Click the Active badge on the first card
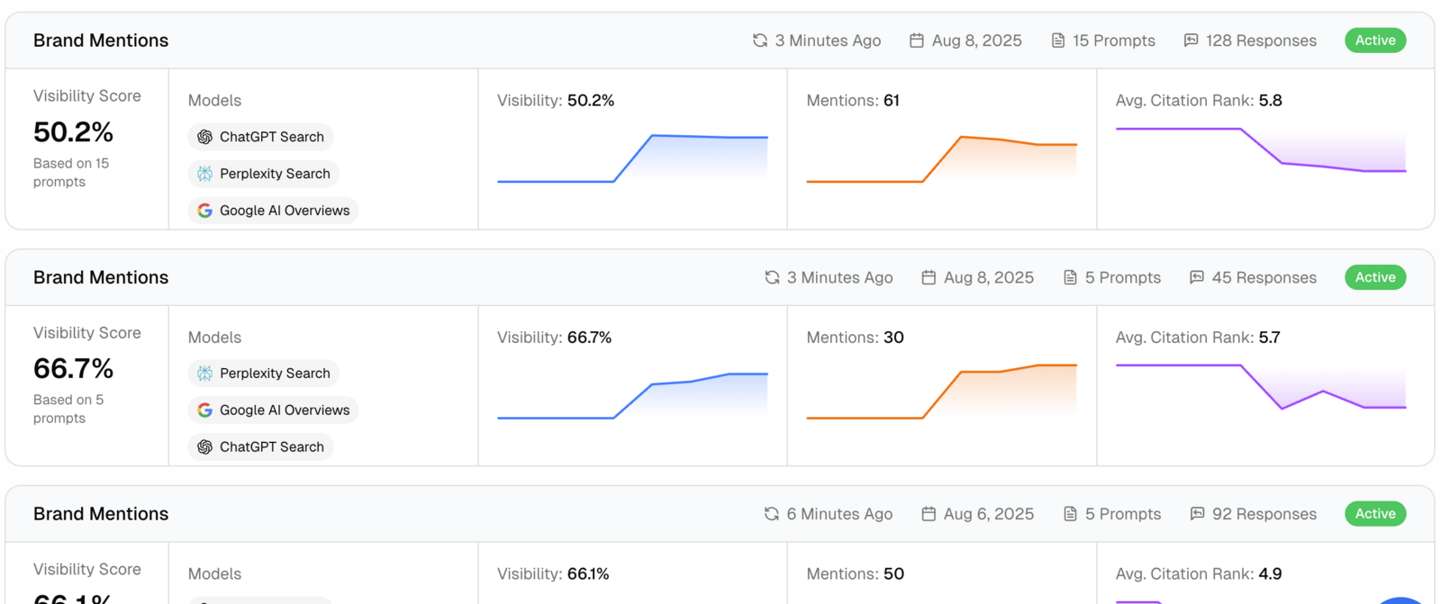 [1375, 41]
